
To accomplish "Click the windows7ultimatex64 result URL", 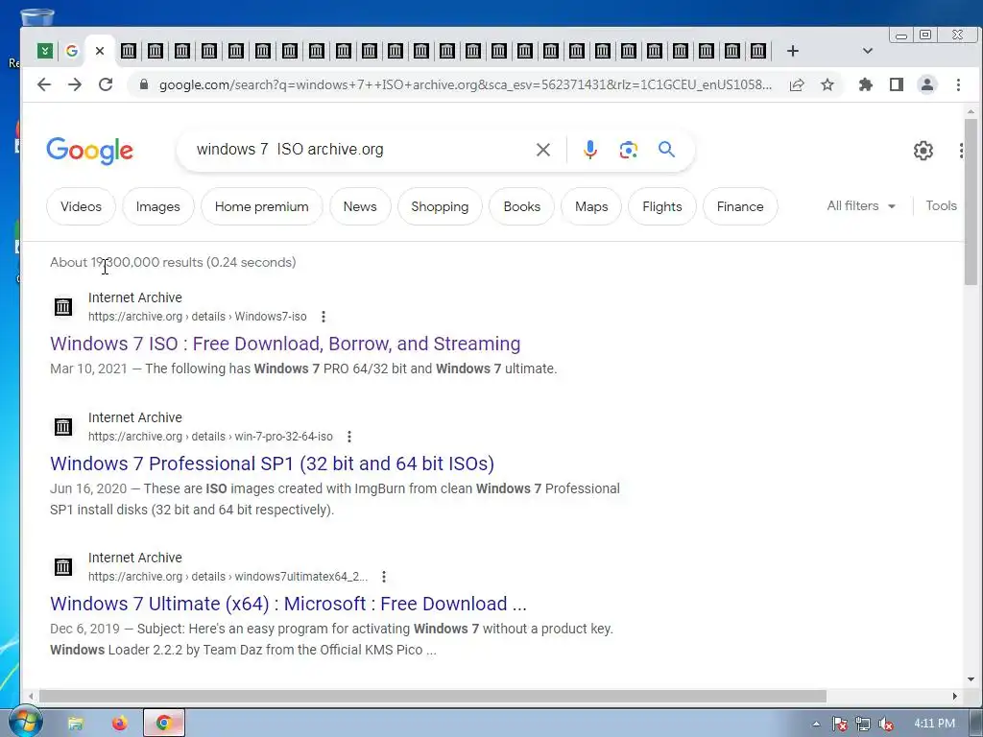I will coord(228,577).
